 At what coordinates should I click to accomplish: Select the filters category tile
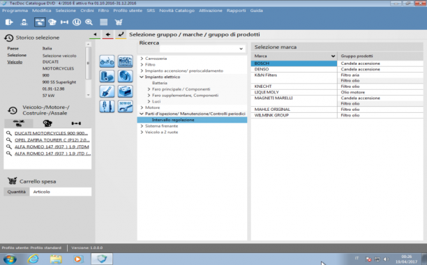click(107, 76)
